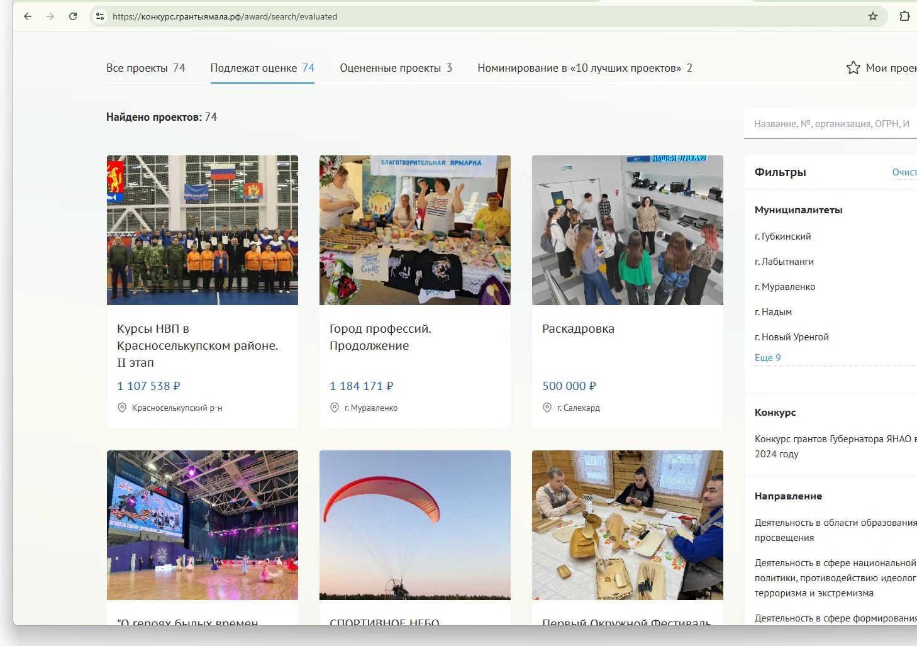Expand municipalities list via Еще 9
The height and width of the screenshot is (646, 917).
point(767,357)
